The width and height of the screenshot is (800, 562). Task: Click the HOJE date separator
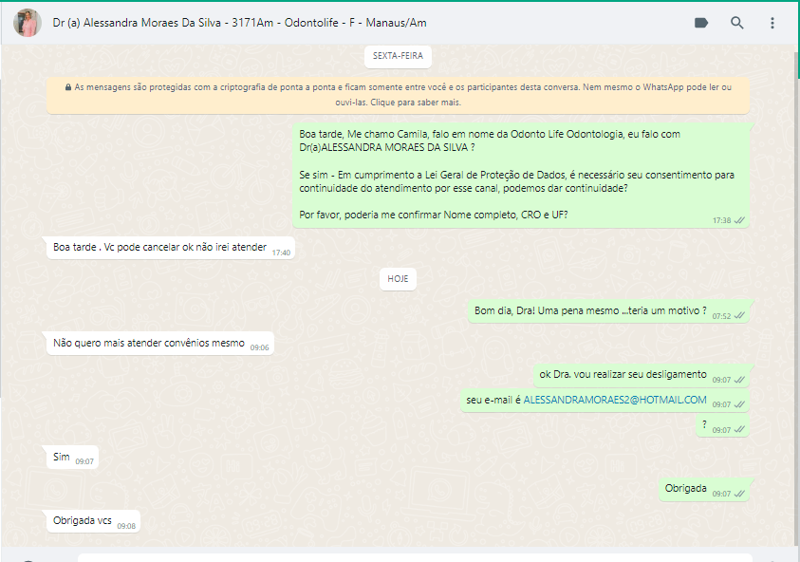(398, 279)
